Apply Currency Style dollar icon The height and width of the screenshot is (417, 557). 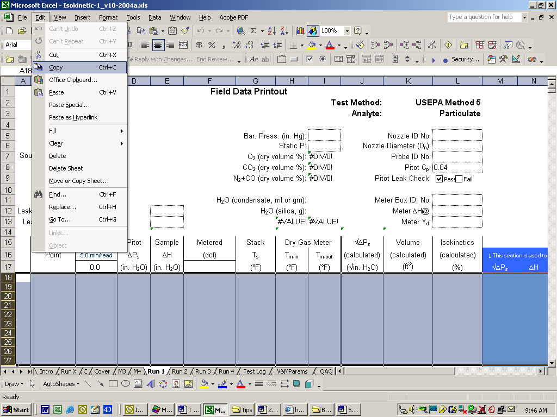coord(199,45)
